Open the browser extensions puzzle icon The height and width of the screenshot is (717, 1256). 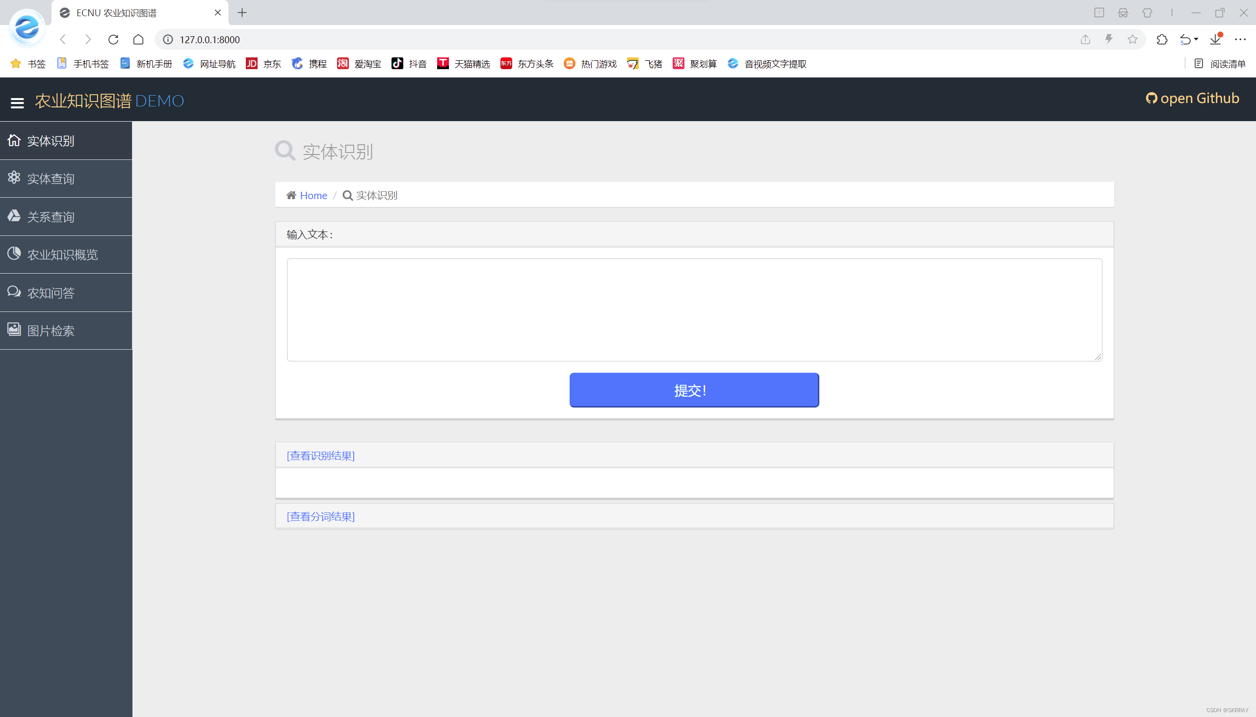[1162, 39]
